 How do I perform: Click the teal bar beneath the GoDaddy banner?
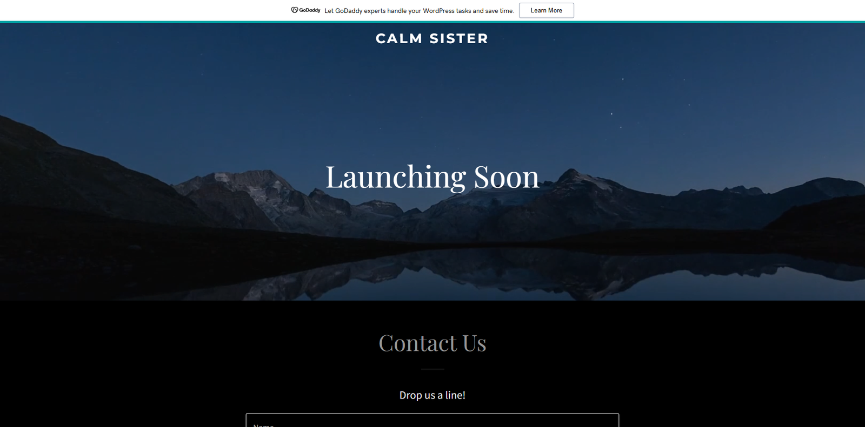(x=432, y=22)
